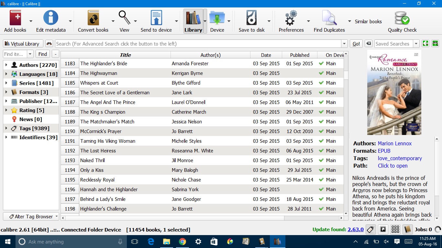Screen dimensions: 442x248
Task: Expand the Series [1481] tree node
Action: point(6,83)
